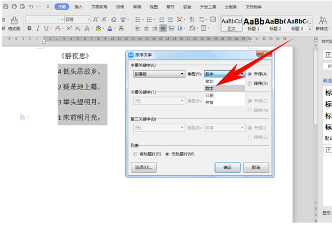Apply Underline formatting

pos(46,28)
